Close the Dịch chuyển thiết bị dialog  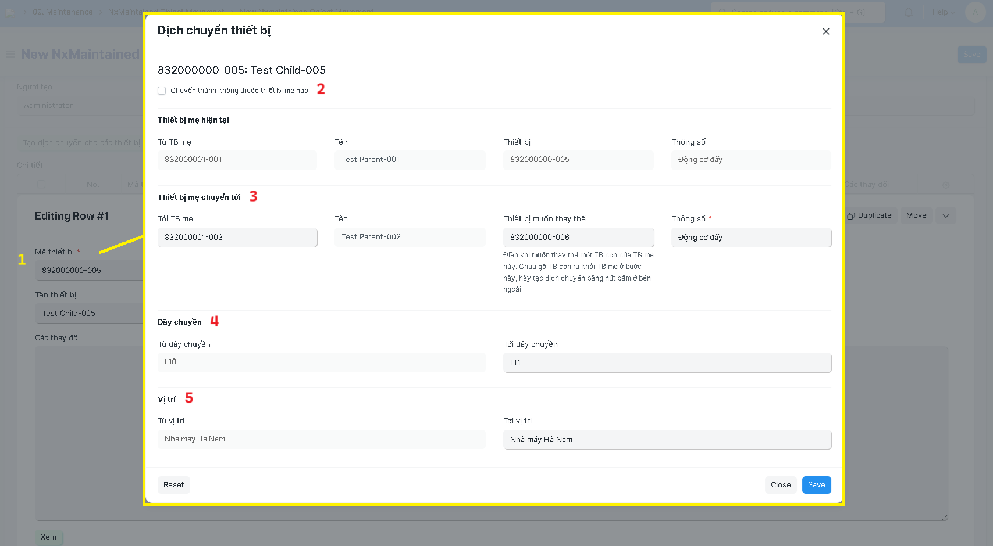pyautogui.click(x=825, y=31)
